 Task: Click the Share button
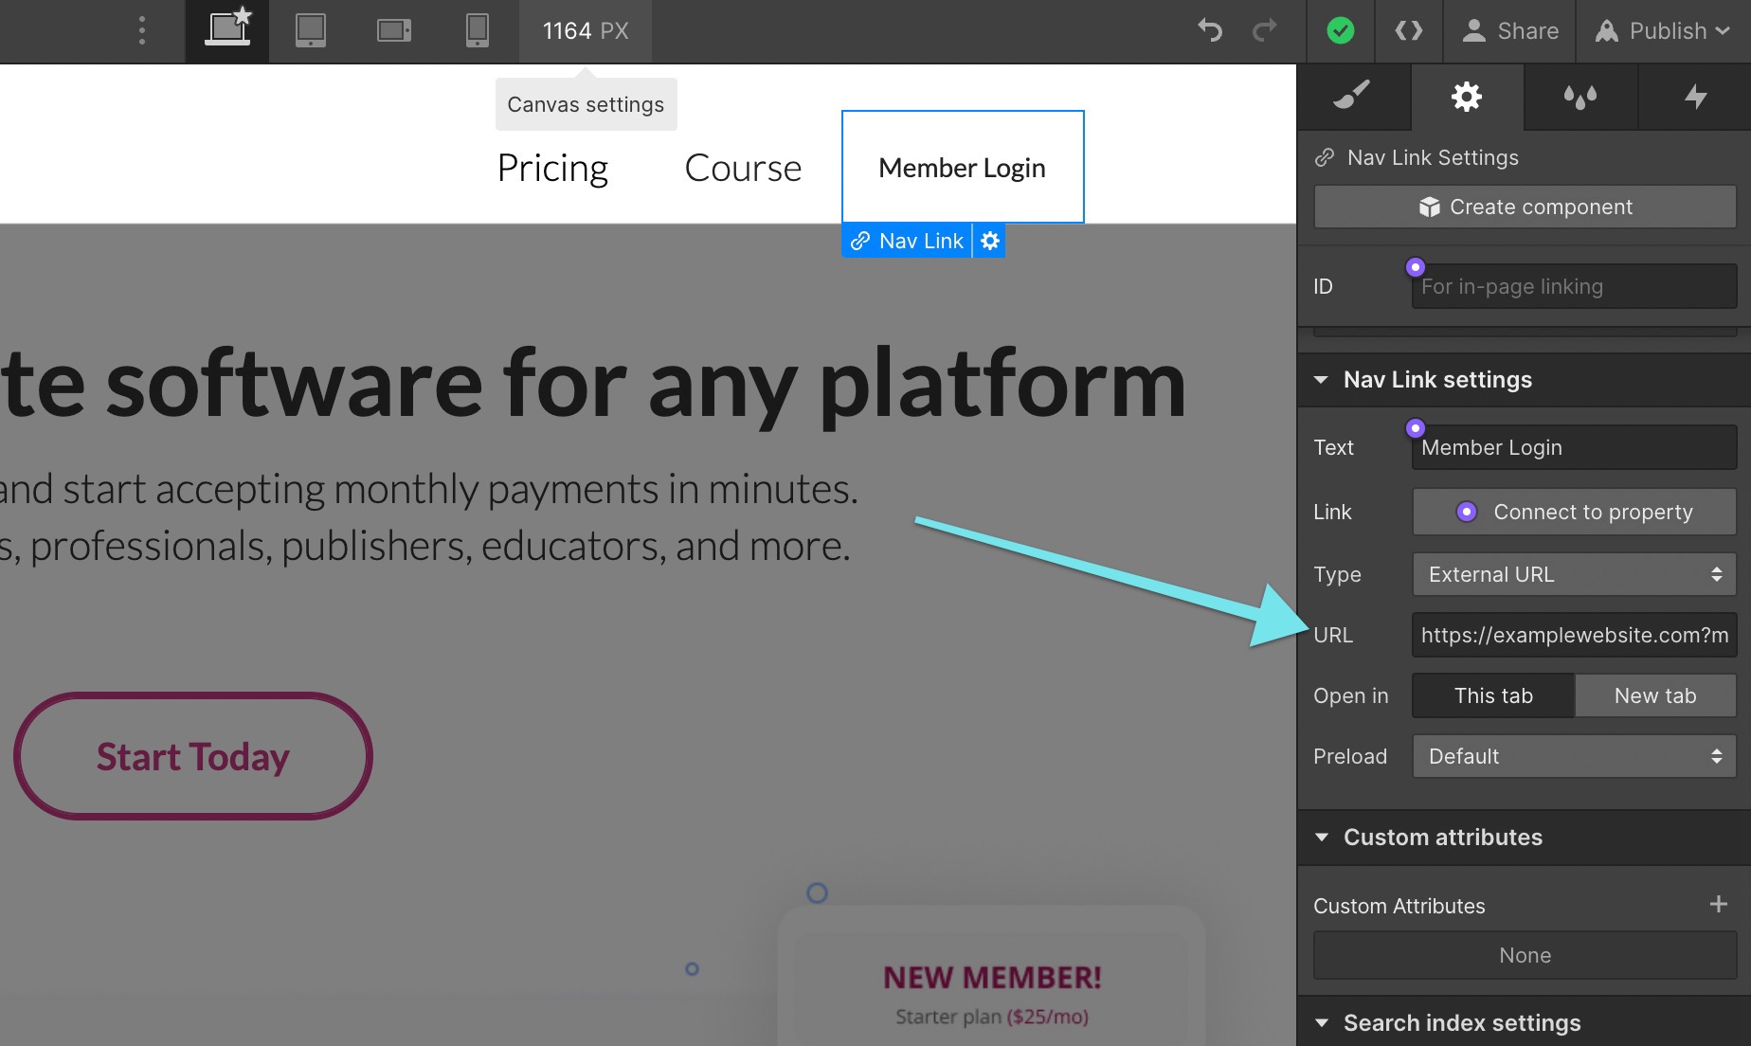click(x=1510, y=31)
